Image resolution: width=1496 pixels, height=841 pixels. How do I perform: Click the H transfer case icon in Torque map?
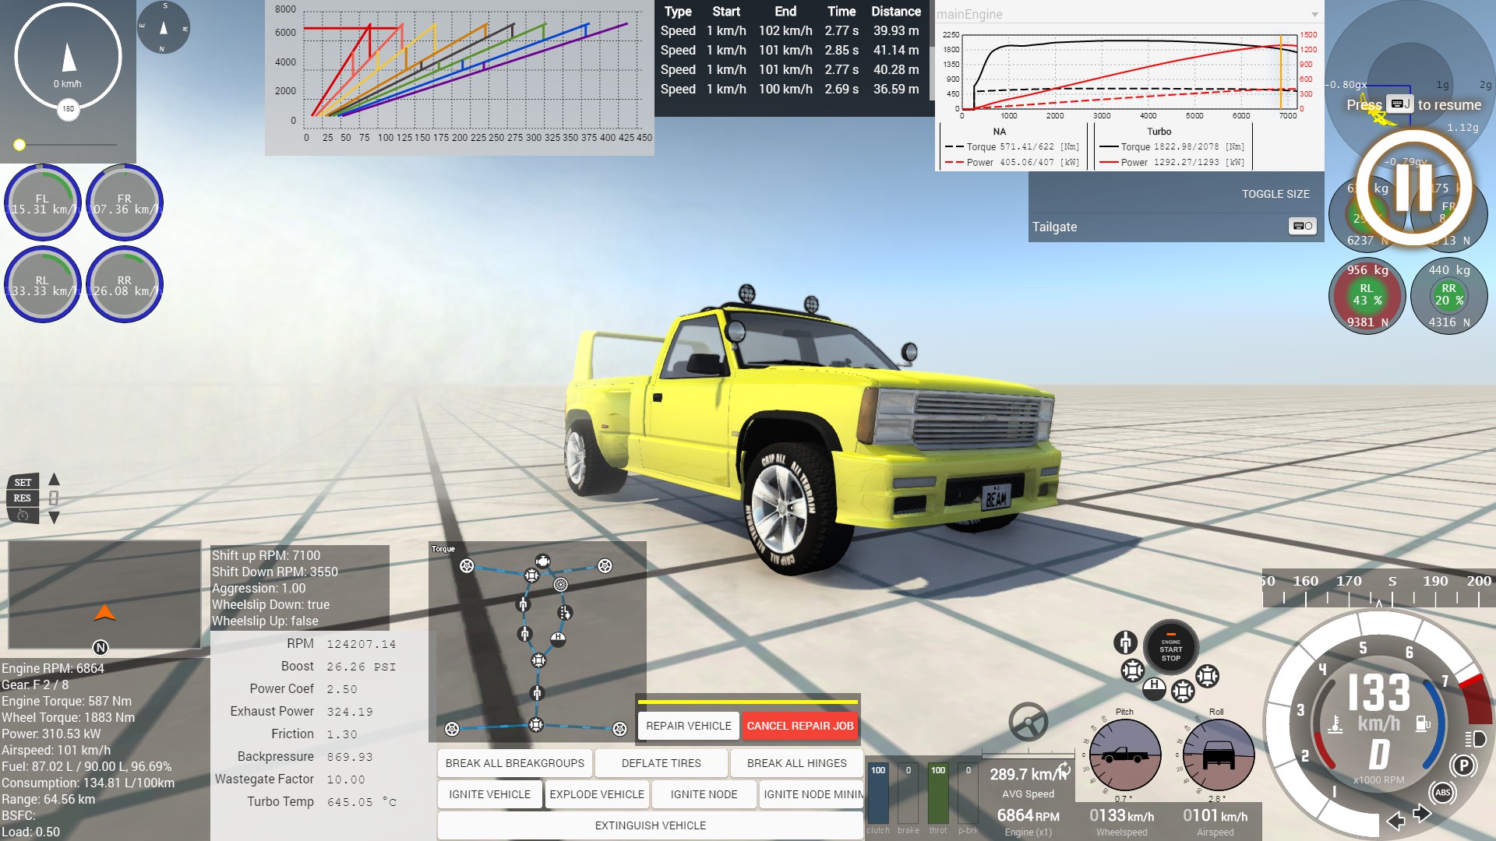coord(558,639)
